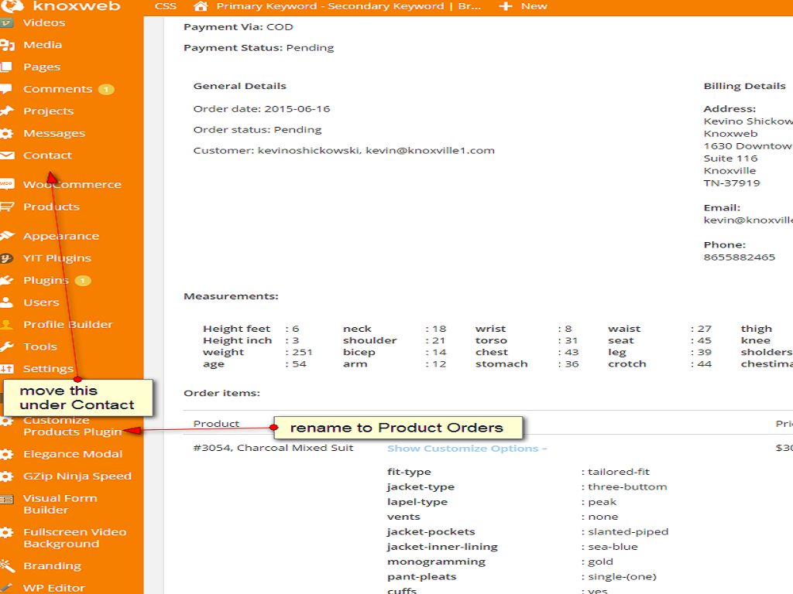Click the Appearance paintbrush icon
Screen dimensions: 793x594
(x=7, y=236)
